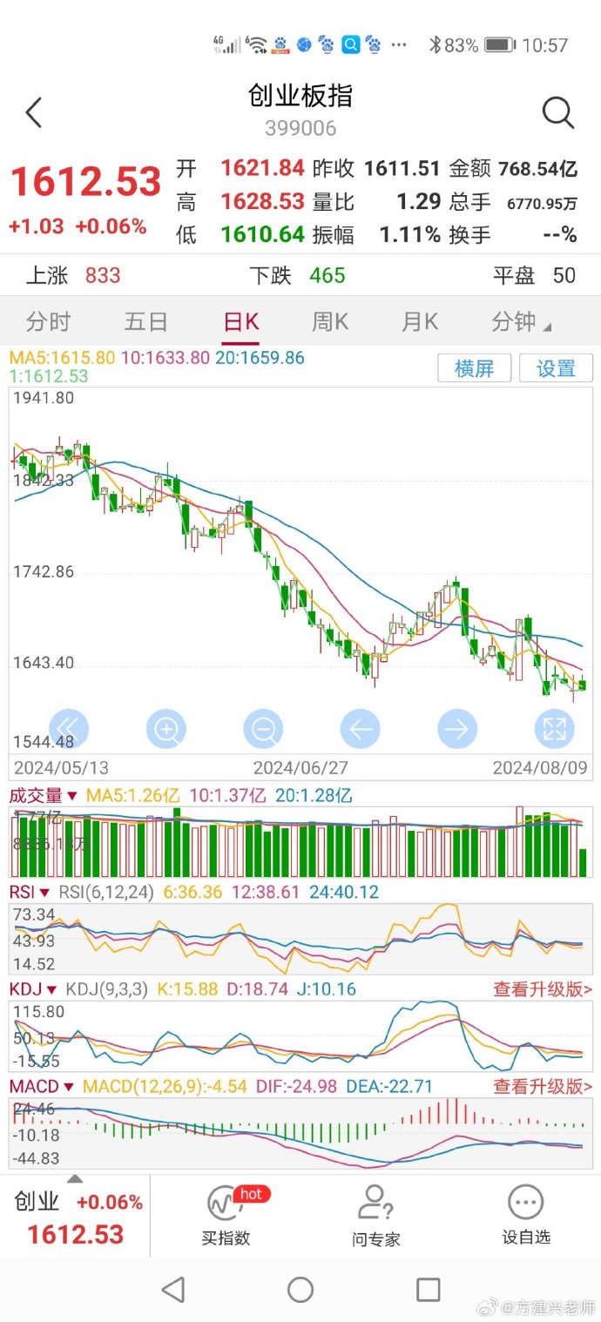Shift chart left with left arrow
Viewport: 601px width, 1322px height.
(x=361, y=728)
